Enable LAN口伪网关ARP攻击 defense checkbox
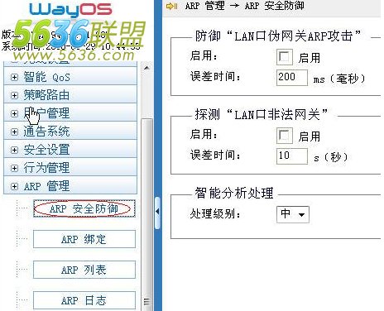The height and width of the screenshot is (311, 384). pyautogui.click(x=285, y=57)
